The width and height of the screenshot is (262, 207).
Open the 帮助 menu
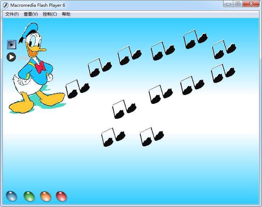[66, 14]
